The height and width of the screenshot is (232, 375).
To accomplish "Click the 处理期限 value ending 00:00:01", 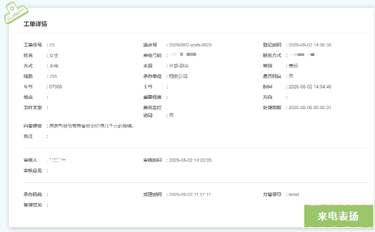I will pyautogui.click(x=310, y=107).
